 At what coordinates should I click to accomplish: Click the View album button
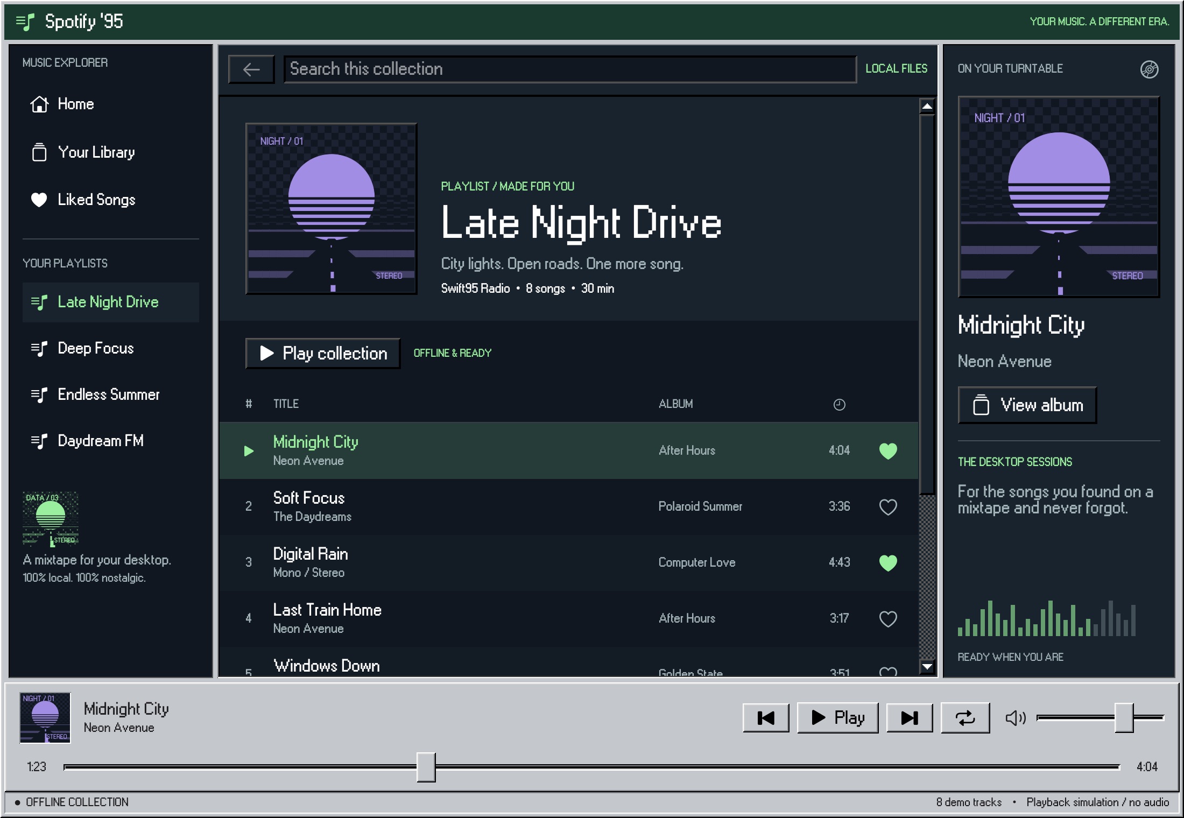[x=1027, y=405]
